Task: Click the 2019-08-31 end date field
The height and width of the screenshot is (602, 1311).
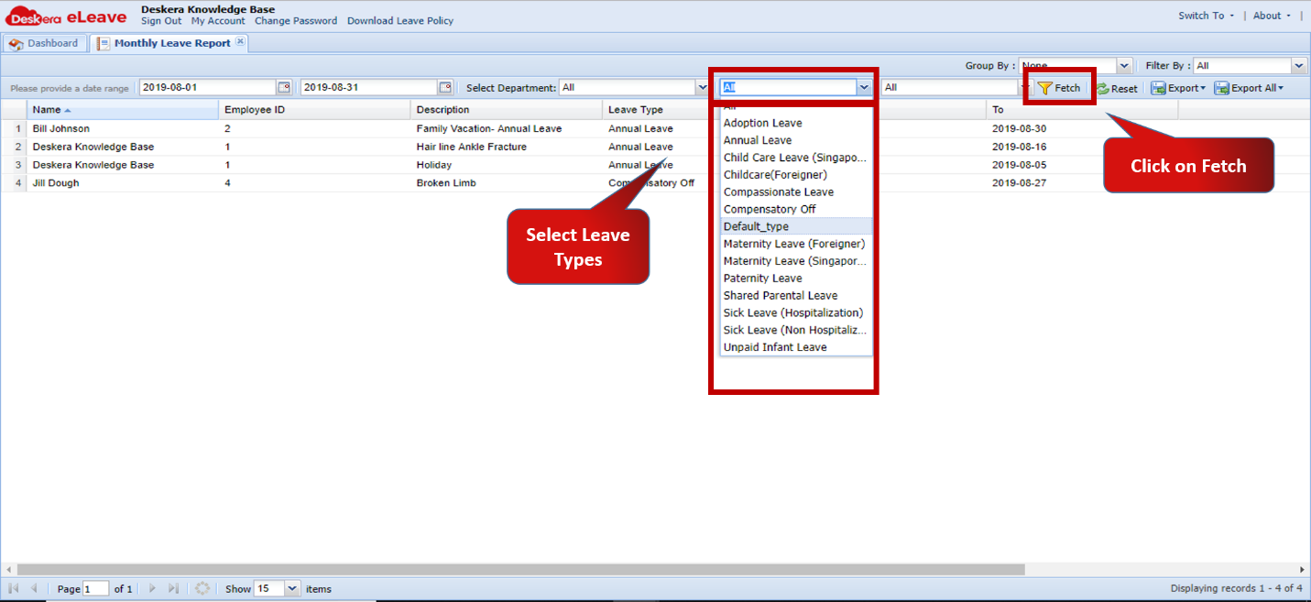Action: pos(369,87)
